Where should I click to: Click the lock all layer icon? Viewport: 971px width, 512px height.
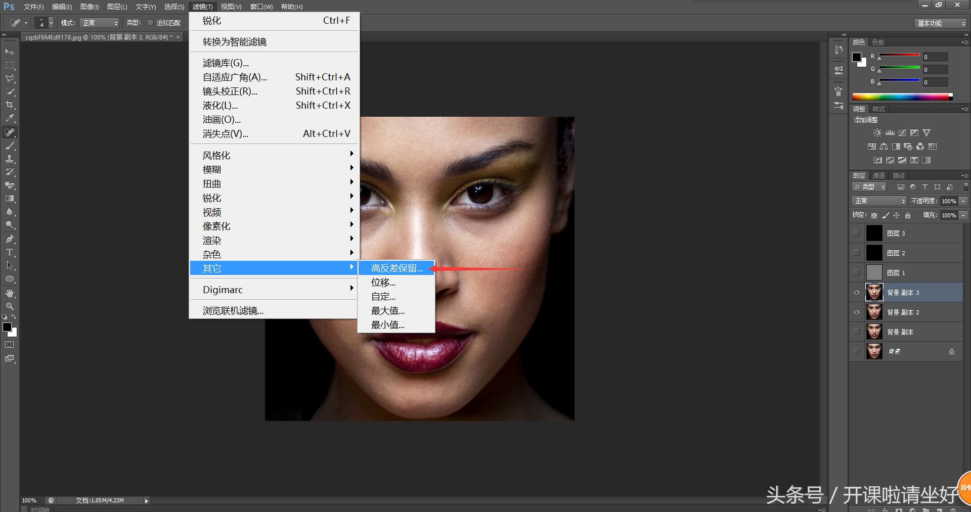tap(908, 215)
